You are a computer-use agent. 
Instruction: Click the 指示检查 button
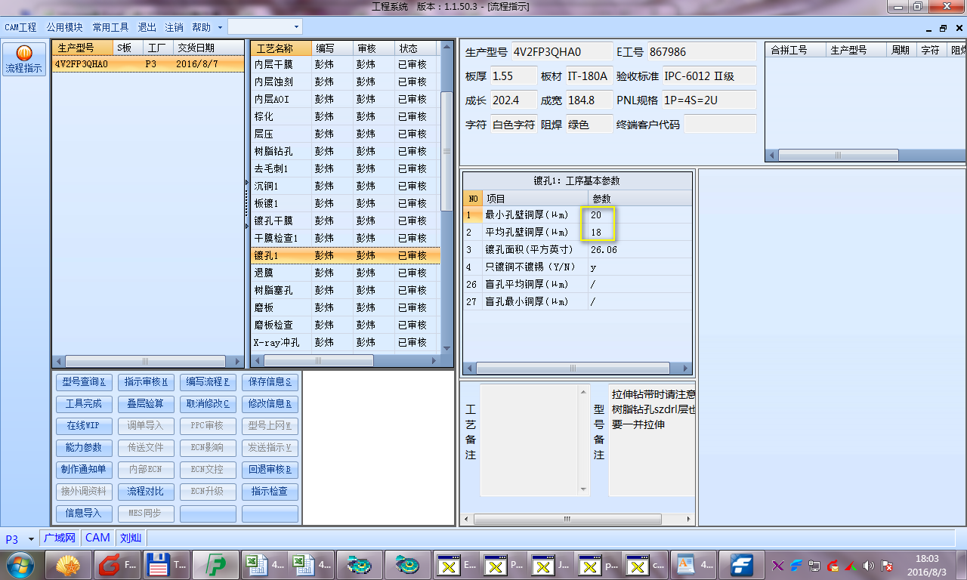(x=270, y=492)
